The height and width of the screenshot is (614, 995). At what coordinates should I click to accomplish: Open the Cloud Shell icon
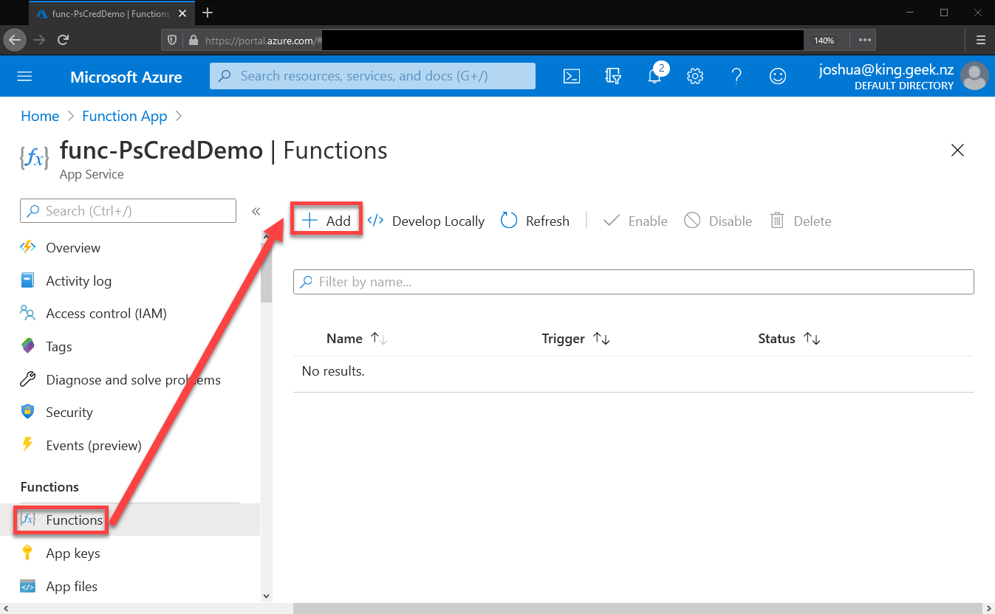click(x=572, y=76)
